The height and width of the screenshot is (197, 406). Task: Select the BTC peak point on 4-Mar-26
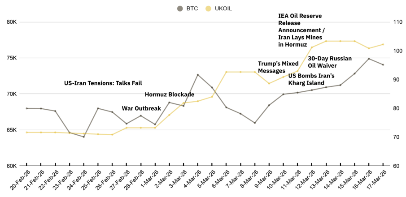[x=198, y=75]
